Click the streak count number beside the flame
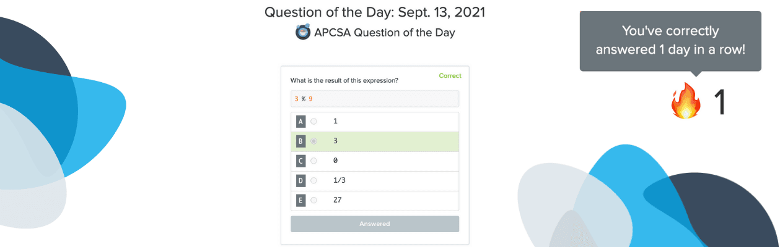The height and width of the screenshot is (247, 780). pos(720,103)
